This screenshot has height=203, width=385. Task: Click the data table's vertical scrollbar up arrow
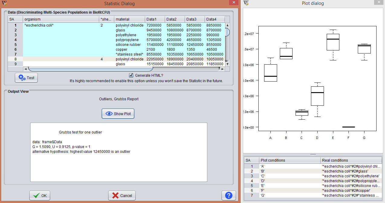(x=227, y=25)
